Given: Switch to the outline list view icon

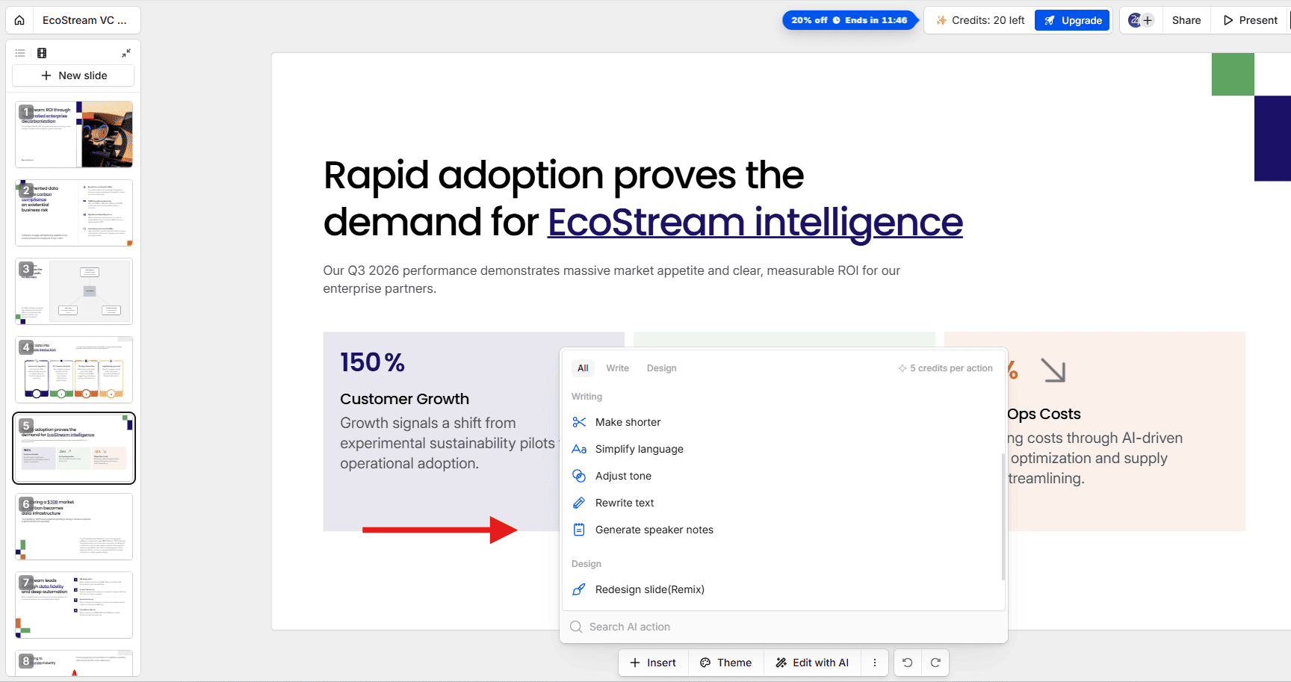Looking at the screenshot, I should coord(20,53).
